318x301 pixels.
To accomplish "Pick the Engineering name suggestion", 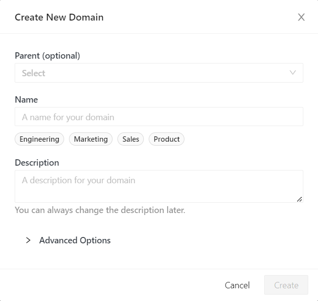I will (39, 139).
